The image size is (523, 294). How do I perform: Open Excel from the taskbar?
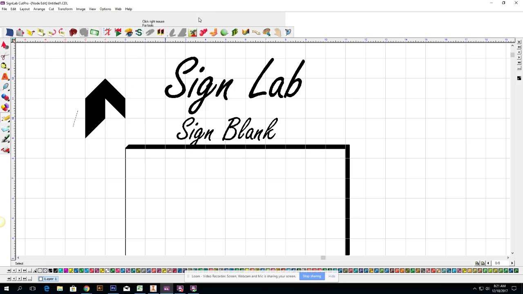tap(140, 289)
